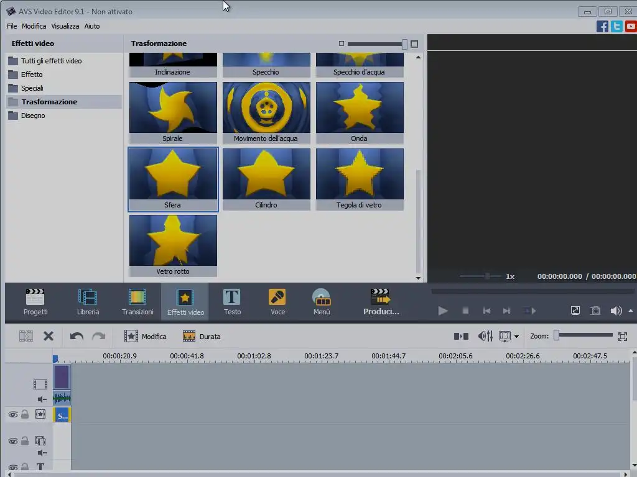
Task: Open the Voce recording tool
Action: pos(277,302)
